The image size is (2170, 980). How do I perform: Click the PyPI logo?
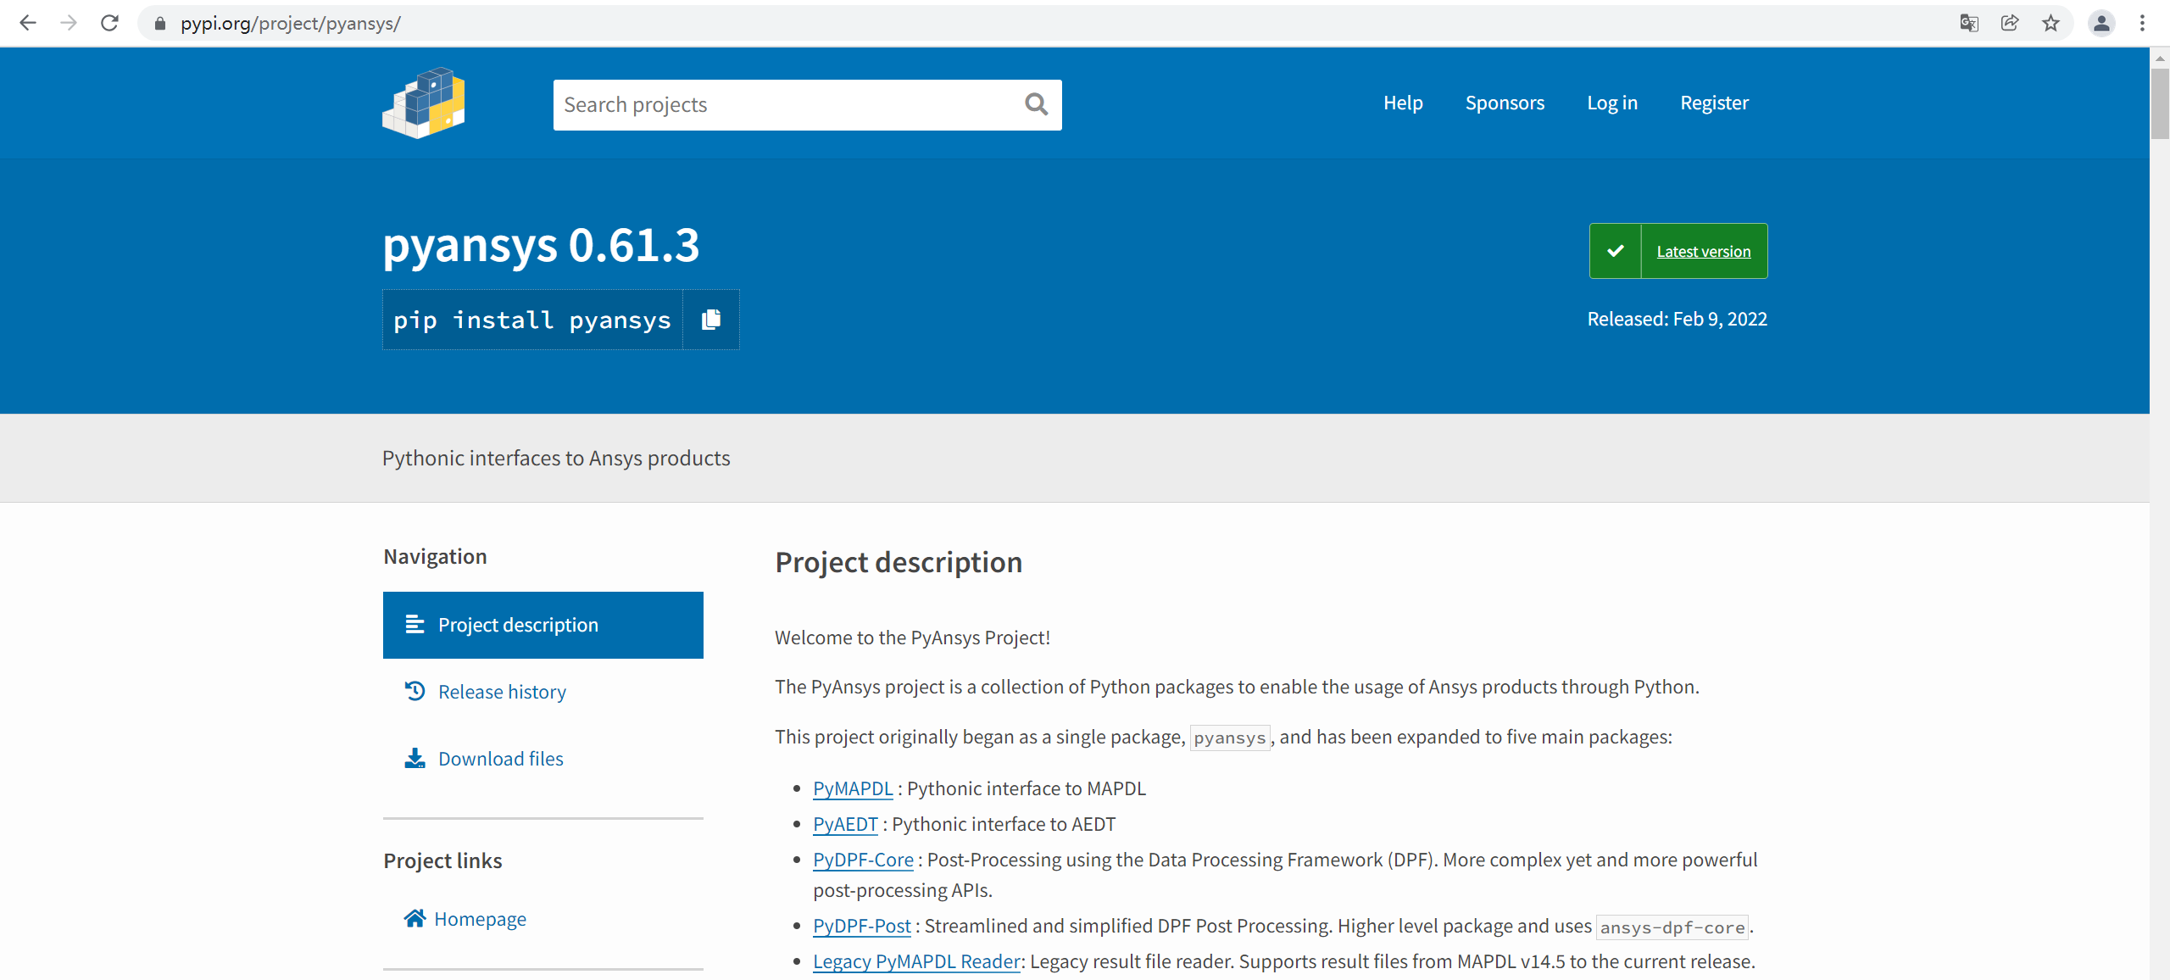pos(424,103)
